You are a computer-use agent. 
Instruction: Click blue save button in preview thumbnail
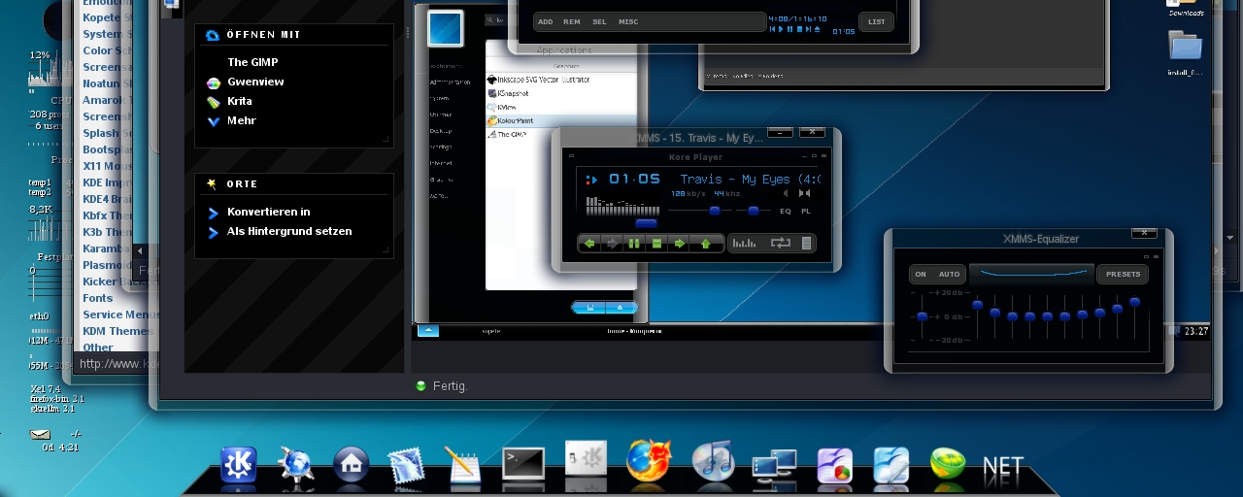(x=588, y=308)
